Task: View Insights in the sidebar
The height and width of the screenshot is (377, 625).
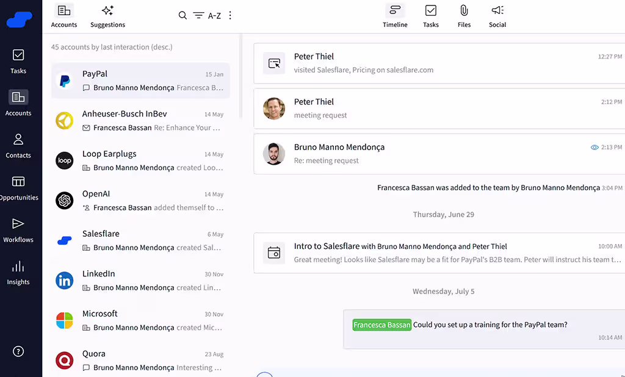Action: point(18,273)
